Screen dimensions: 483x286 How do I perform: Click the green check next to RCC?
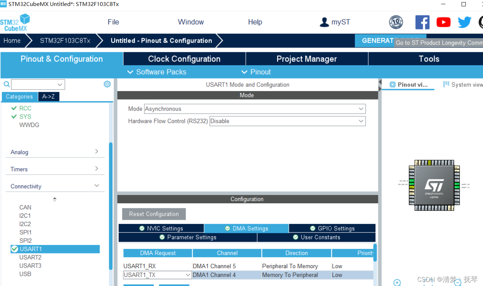(x=14, y=108)
